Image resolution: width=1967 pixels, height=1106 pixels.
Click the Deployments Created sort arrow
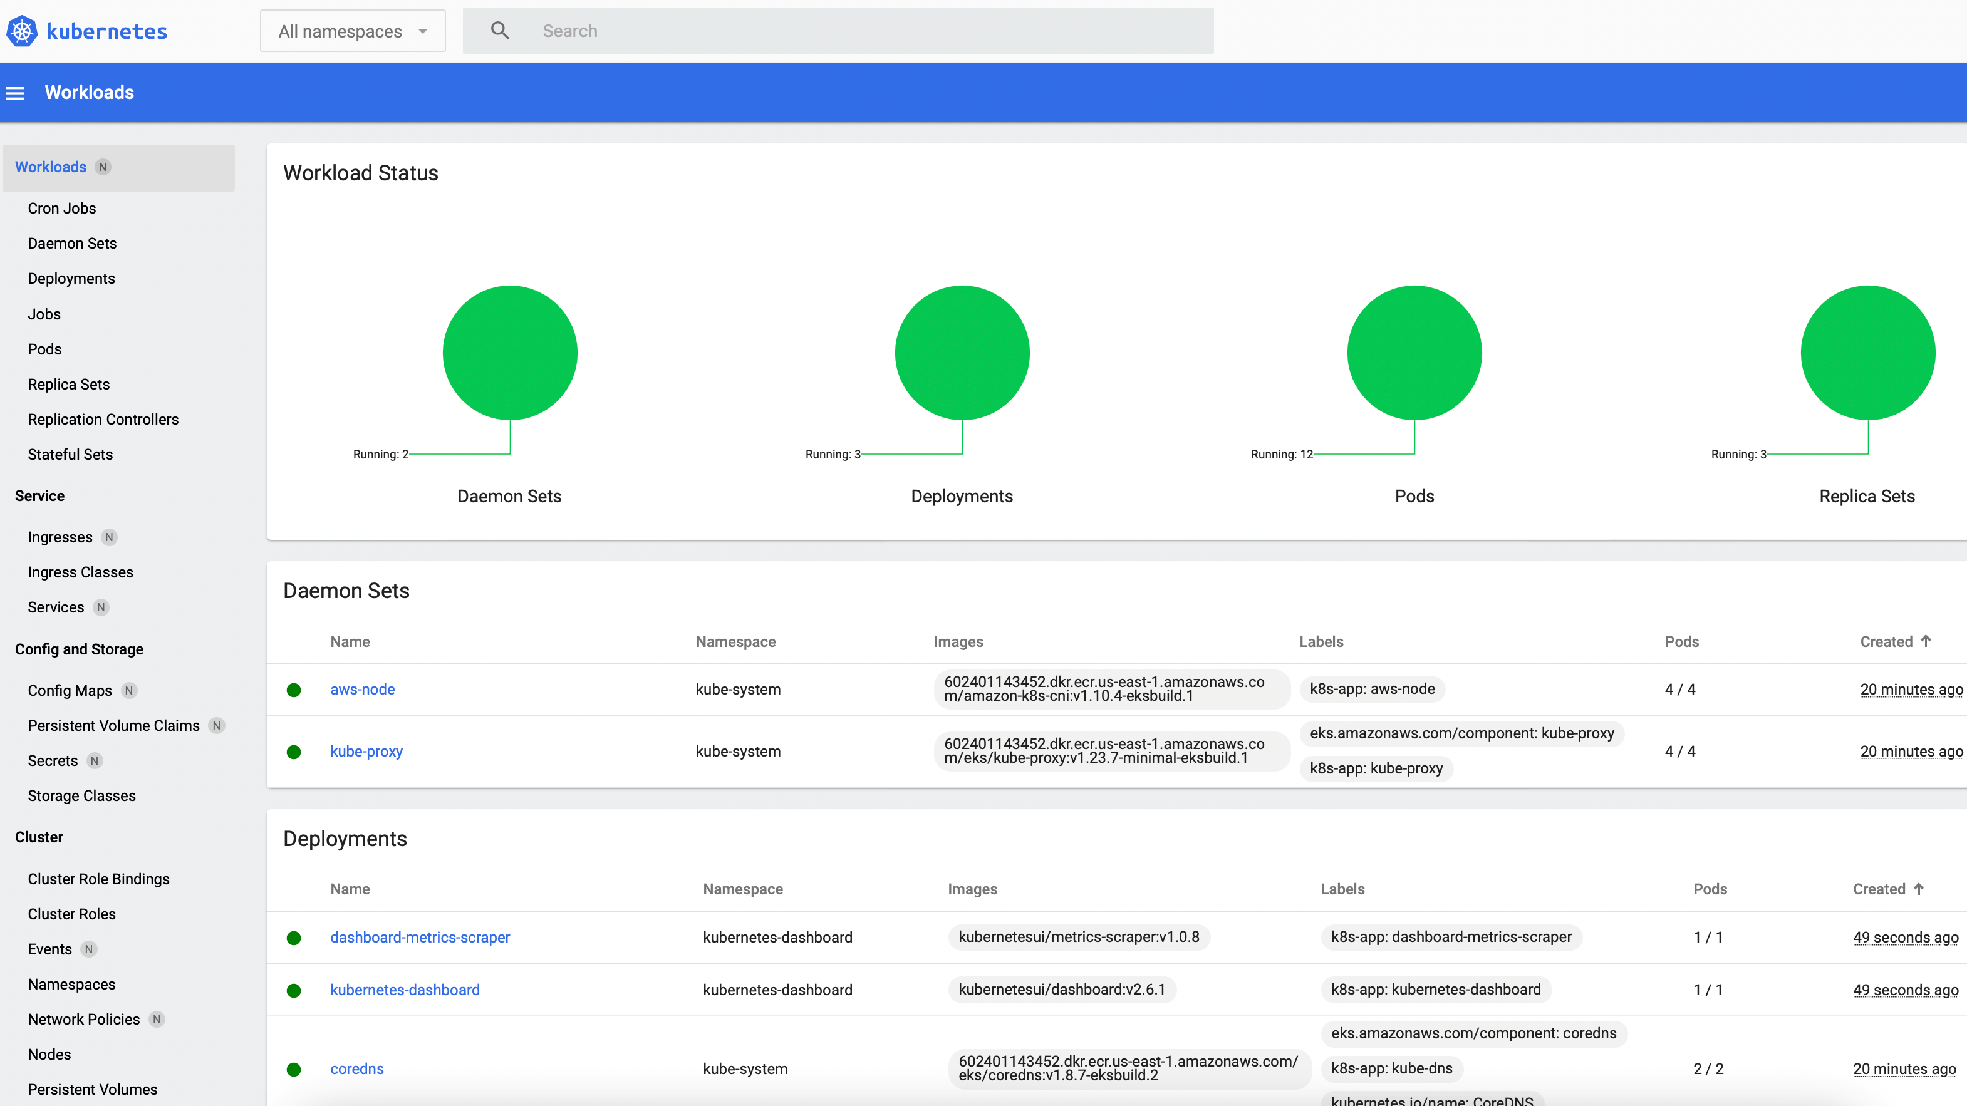1919,889
